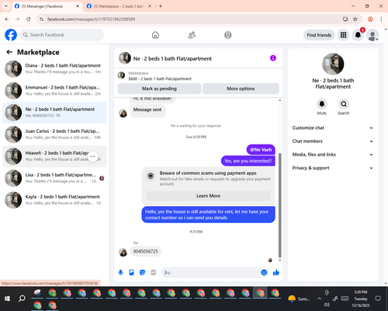Attach a file with the photo icon
The height and width of the screenshot is (311, 388).
(x=132, y=272)
